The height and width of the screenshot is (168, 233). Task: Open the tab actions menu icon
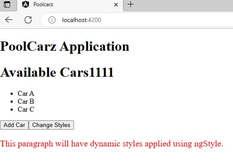[7, 4]
